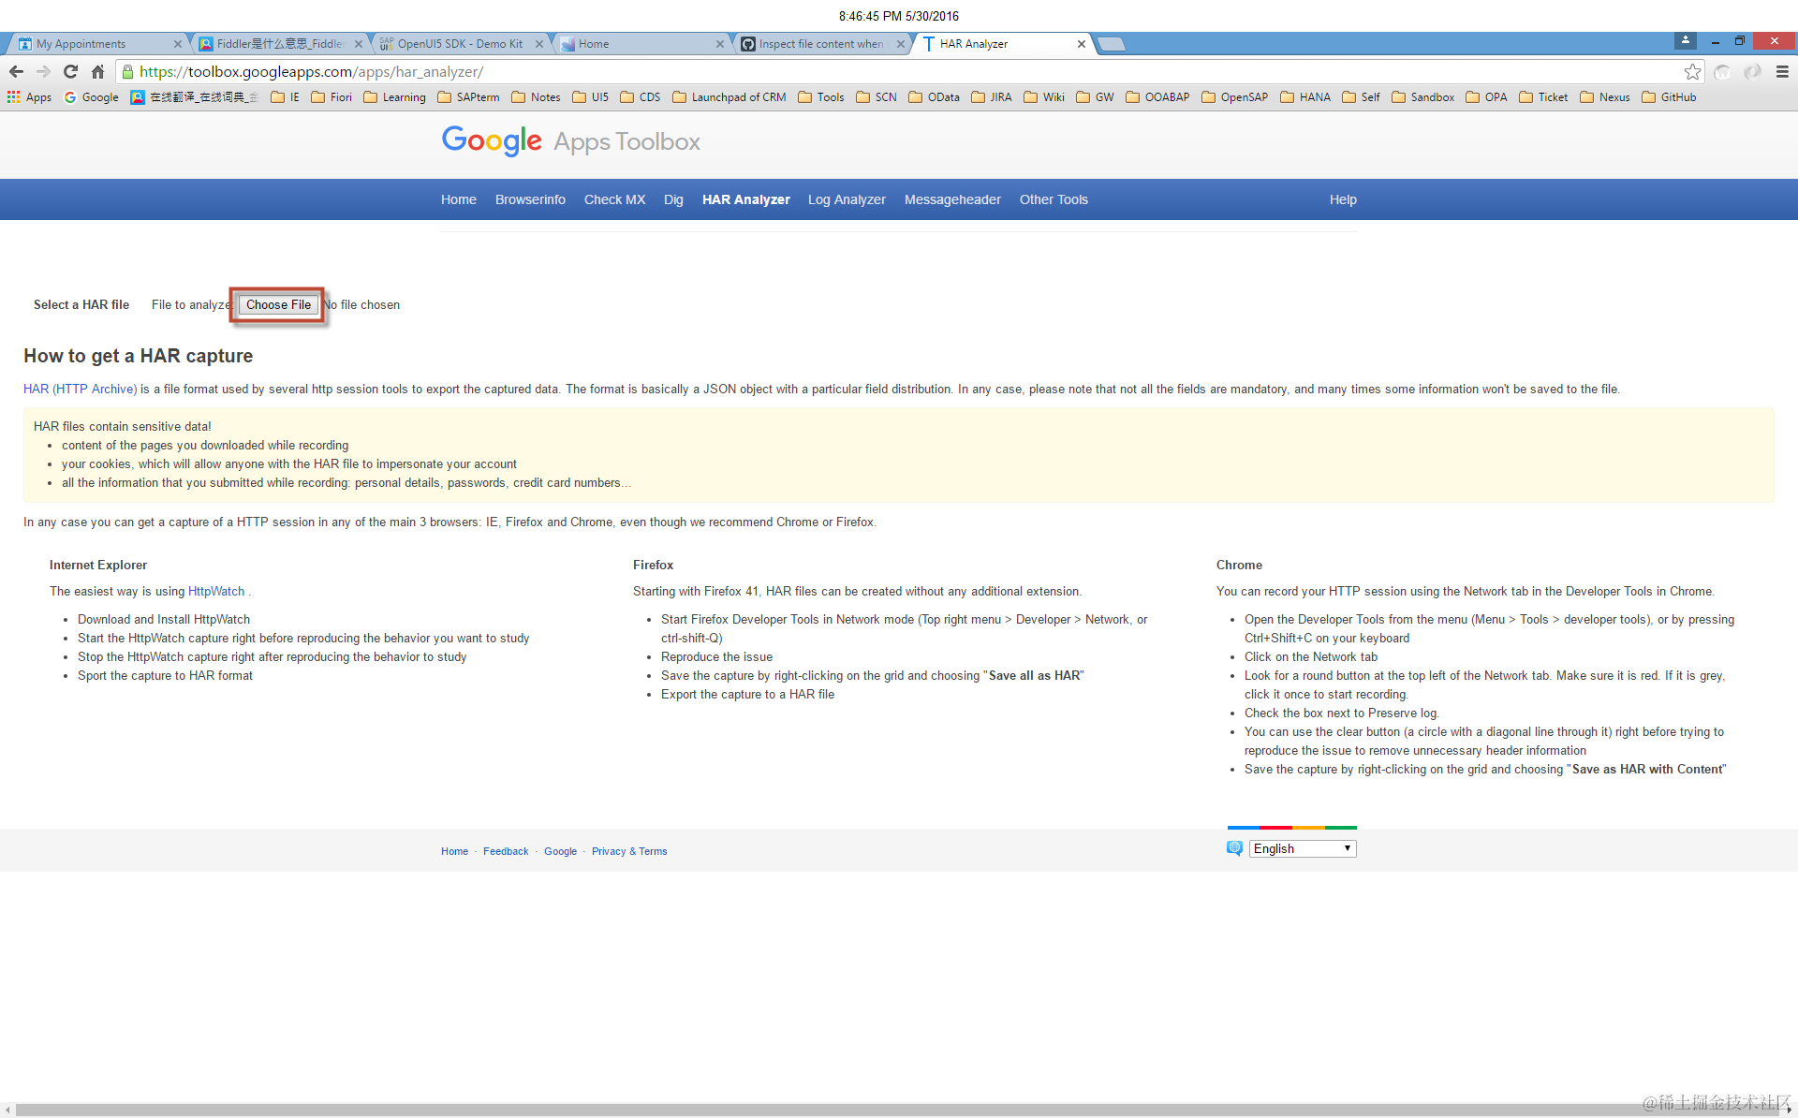Viewport: 1798px width, 1118px height.
Task: Expand the English language dropdown
Action: pos(1302,848)
